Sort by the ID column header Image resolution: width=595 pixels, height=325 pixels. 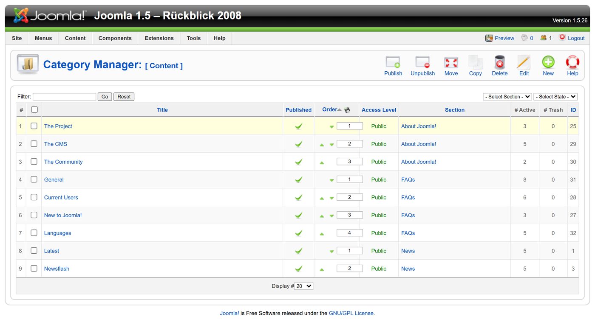tap(573, 110)
